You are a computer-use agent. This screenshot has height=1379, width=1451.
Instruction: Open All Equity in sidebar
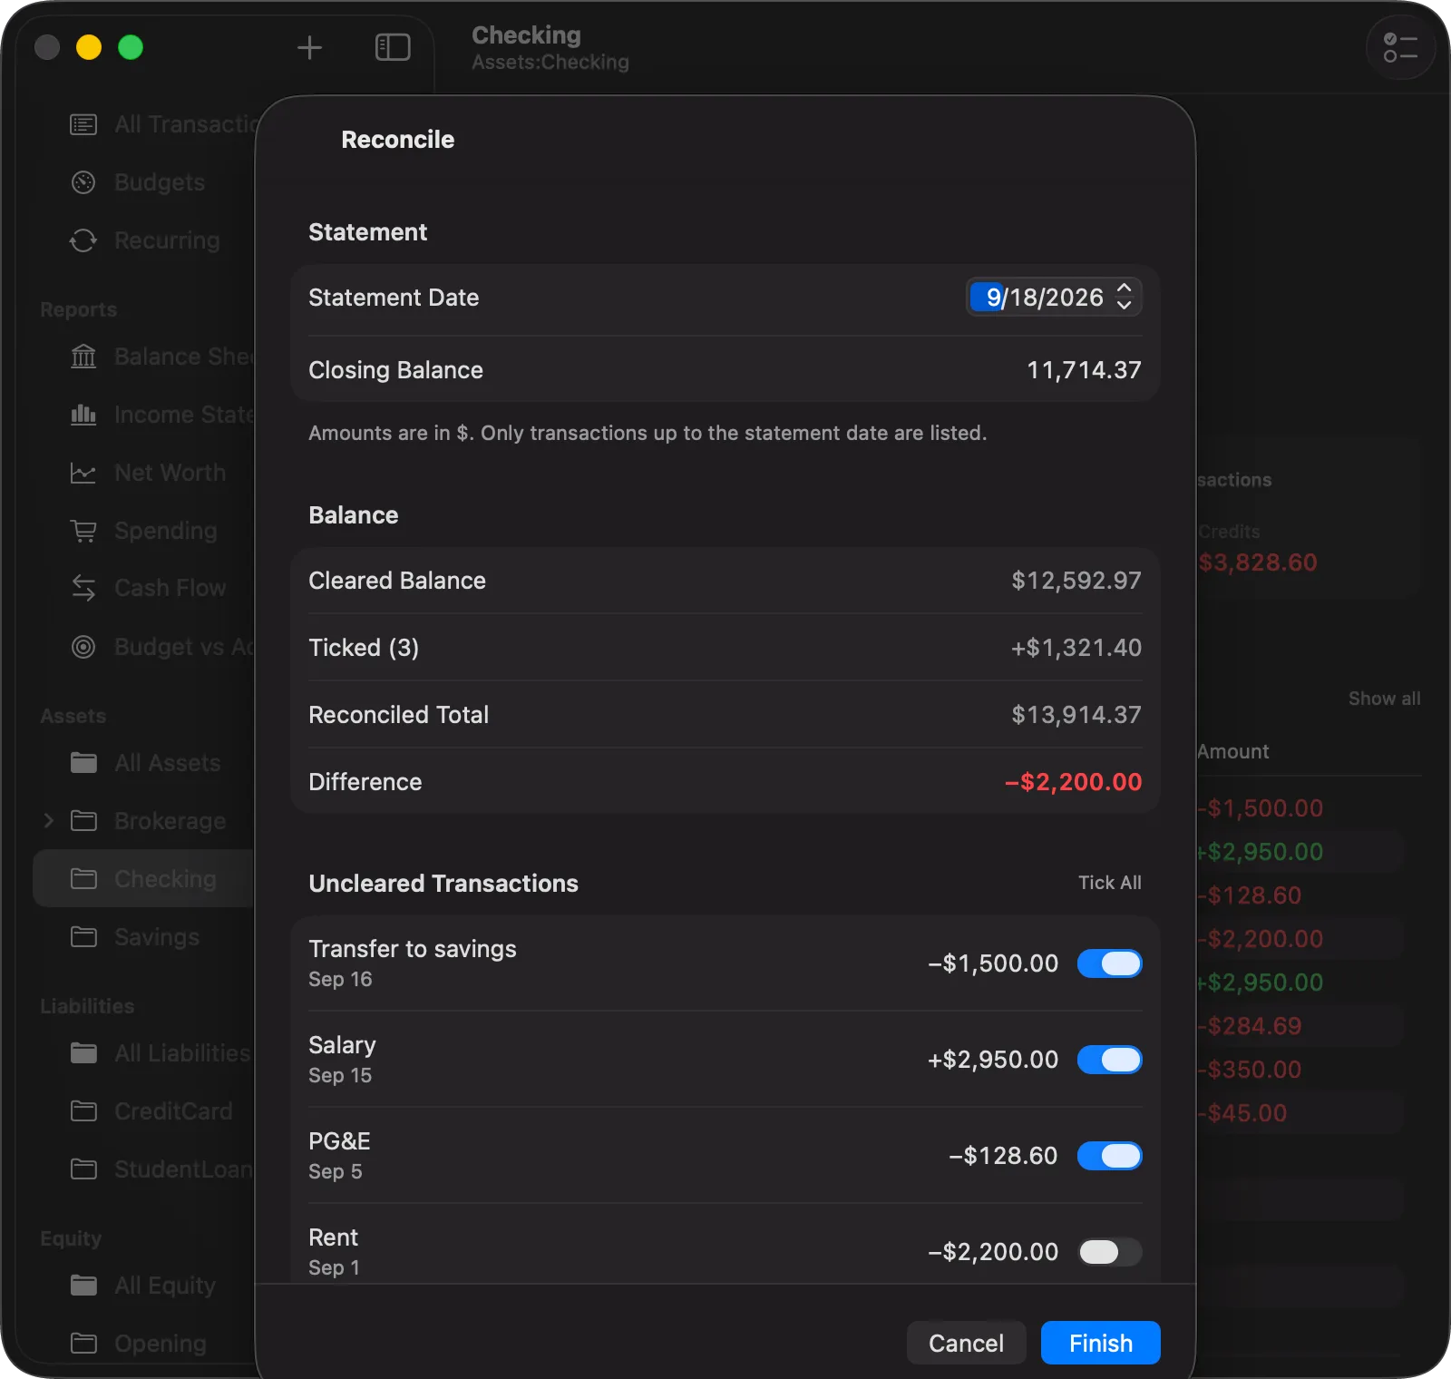point(144,1285)
